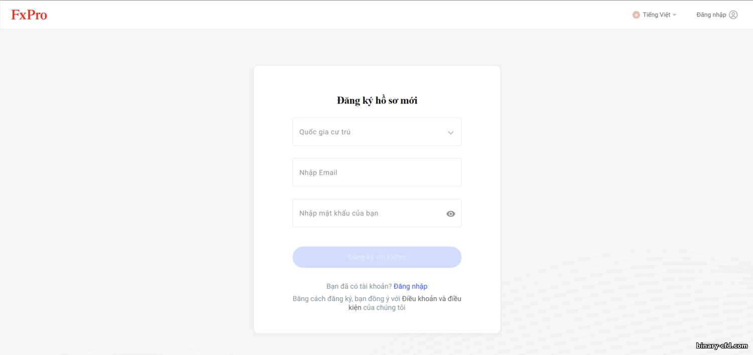Click the chevron in Quốc gia cư trú

(x=451, y=133)
